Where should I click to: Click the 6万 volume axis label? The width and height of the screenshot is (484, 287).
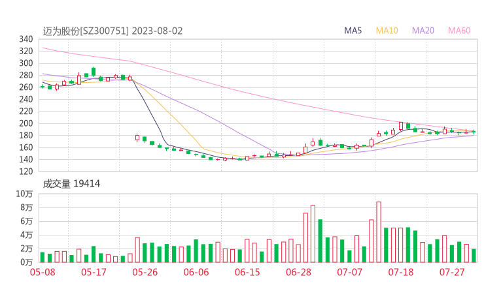27,221
